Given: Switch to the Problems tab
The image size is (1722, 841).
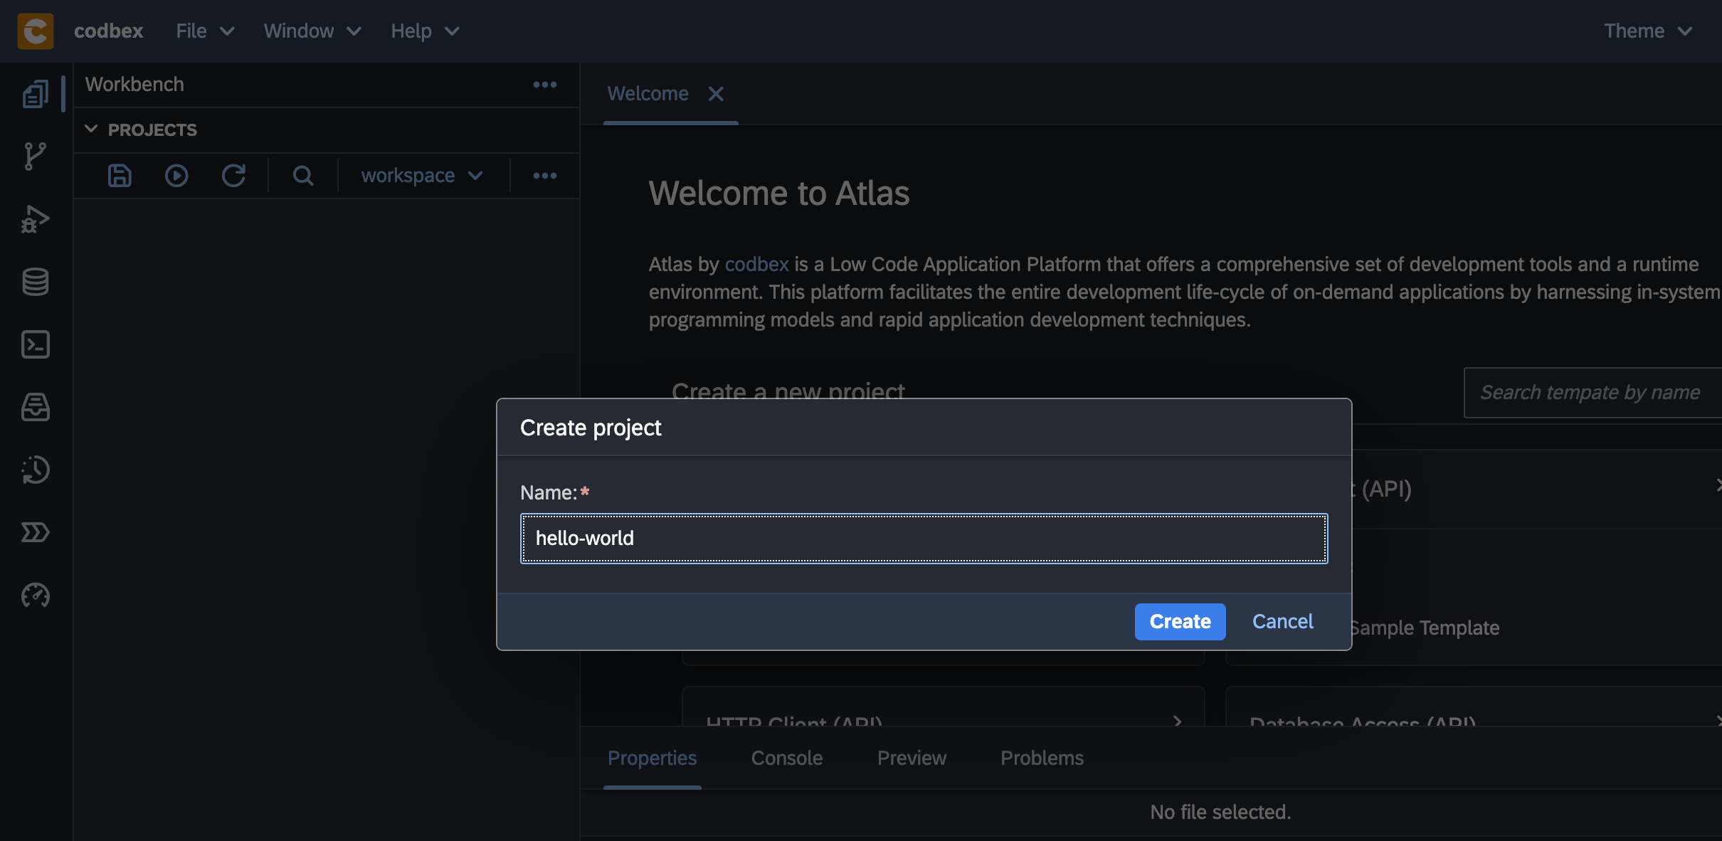Looking at the screenshot, I should 1042,758.
